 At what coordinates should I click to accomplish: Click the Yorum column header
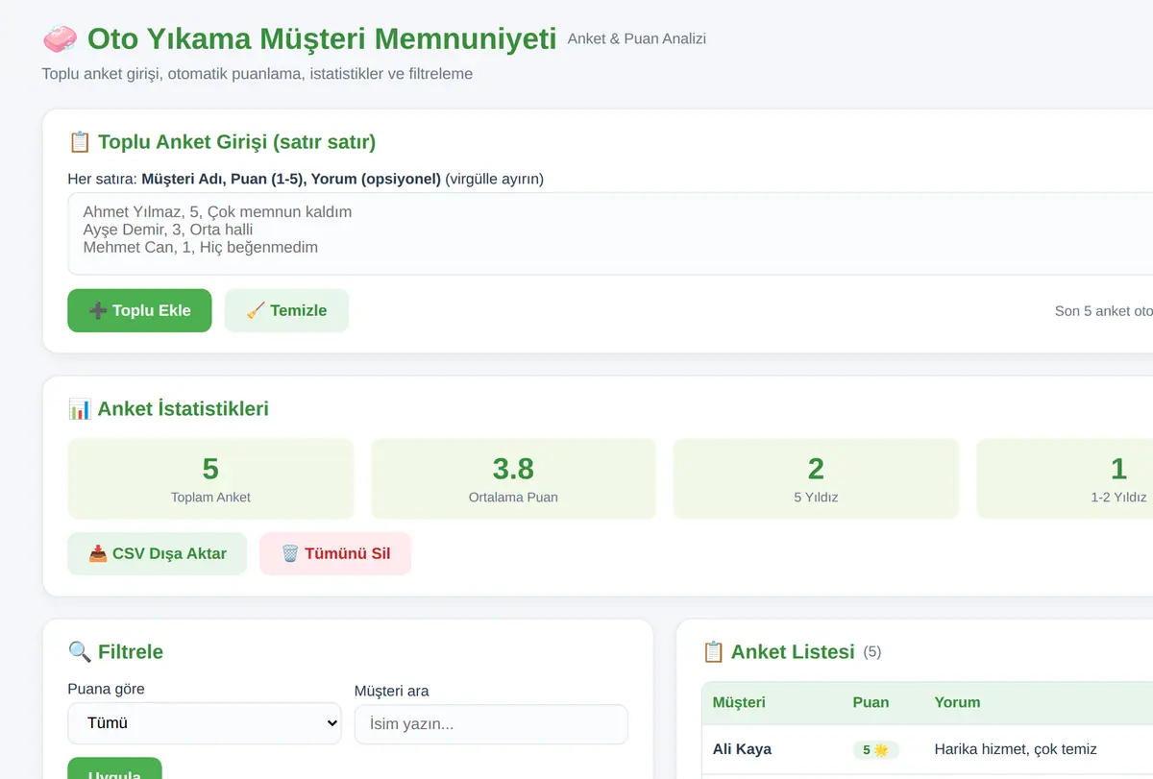coord(957,702)
